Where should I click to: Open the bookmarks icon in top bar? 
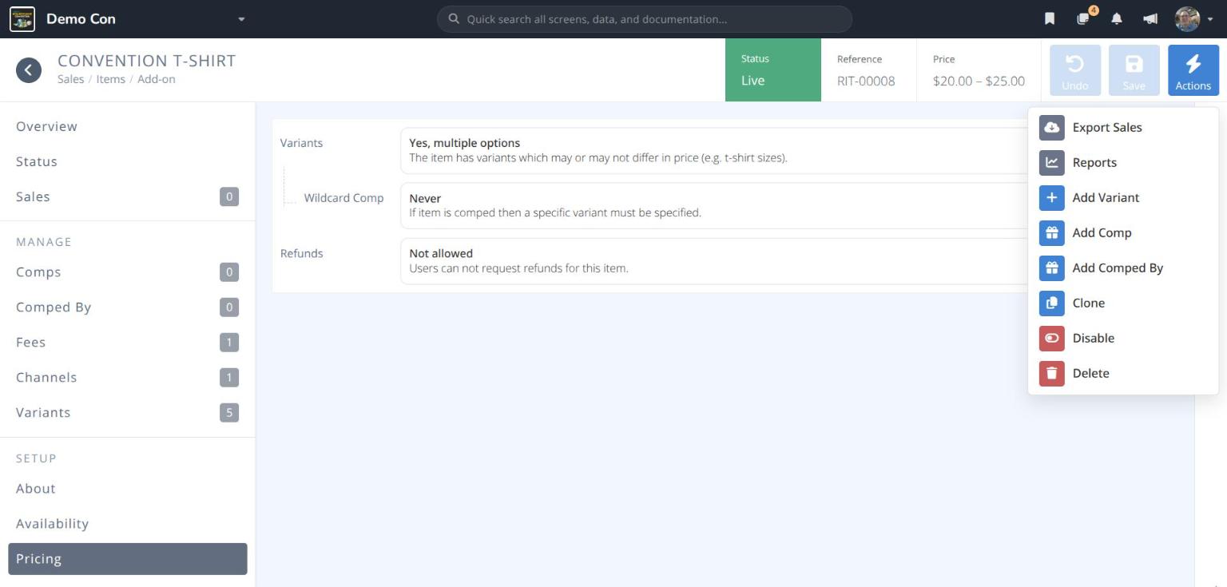click(1050, 19)
